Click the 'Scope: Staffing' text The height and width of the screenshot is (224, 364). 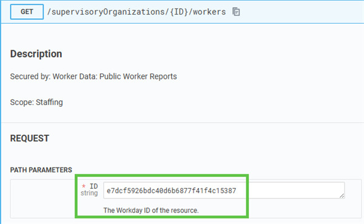(36, 102)
